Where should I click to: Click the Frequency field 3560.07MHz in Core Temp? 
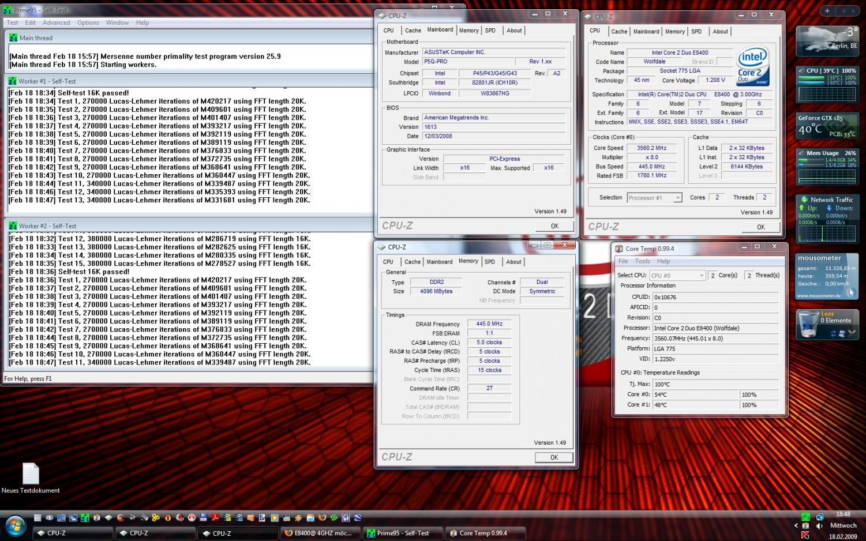[715, 339]
